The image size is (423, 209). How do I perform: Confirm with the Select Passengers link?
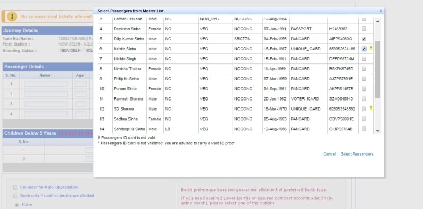click(357, 154)
